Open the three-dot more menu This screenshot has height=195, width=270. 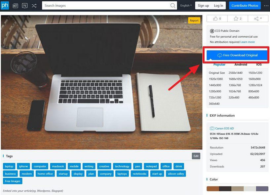point(266,6)
